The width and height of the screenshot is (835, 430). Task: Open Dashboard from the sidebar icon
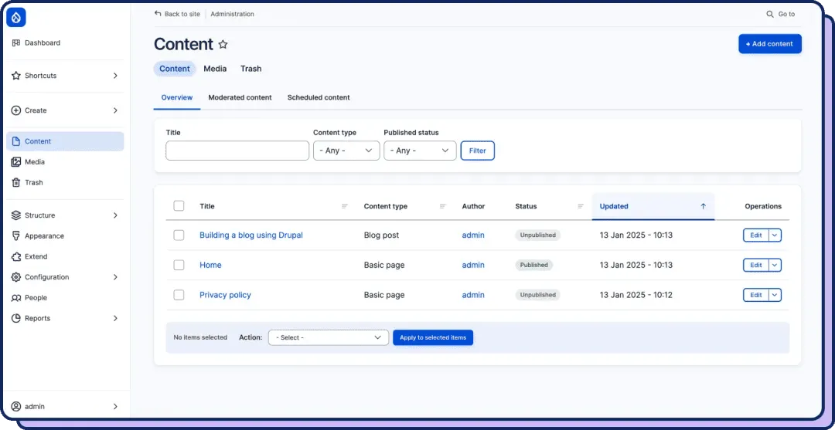coord(16,43)
